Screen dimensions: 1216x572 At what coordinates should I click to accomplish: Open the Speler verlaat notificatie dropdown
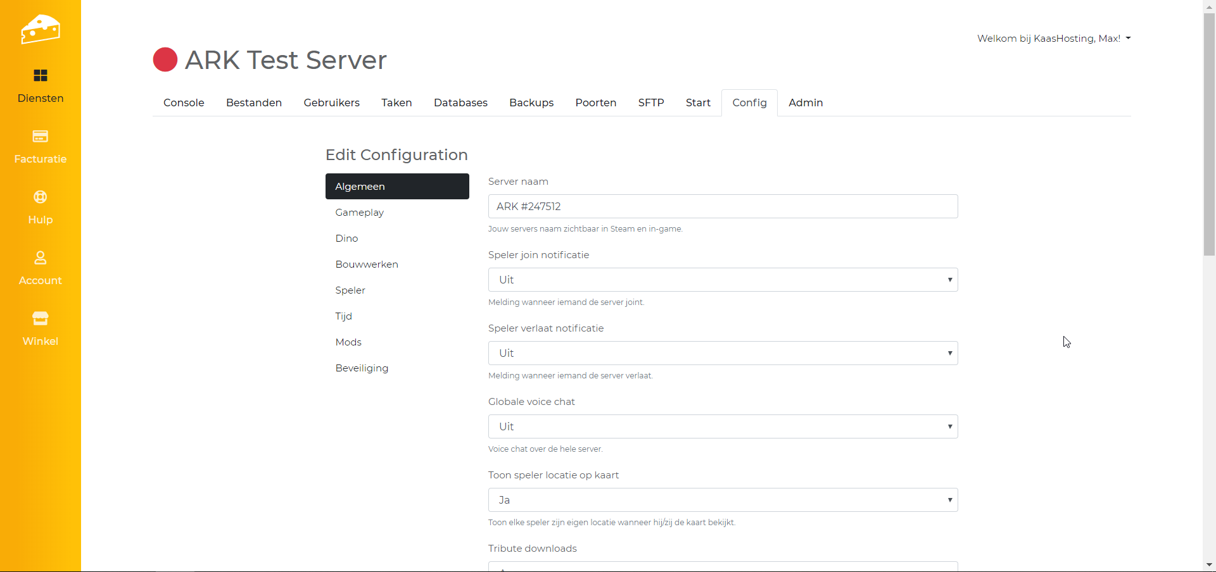(x=723, y=353)
